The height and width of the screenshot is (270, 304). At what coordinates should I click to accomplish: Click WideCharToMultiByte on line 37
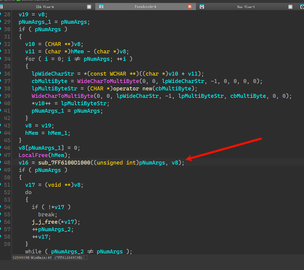[x=108, y=81]
